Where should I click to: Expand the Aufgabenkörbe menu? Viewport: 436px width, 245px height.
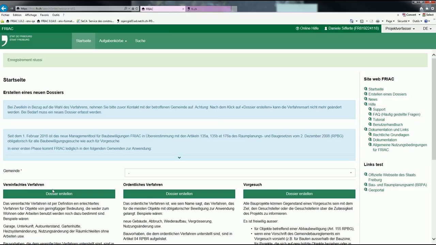click(113, 41)
